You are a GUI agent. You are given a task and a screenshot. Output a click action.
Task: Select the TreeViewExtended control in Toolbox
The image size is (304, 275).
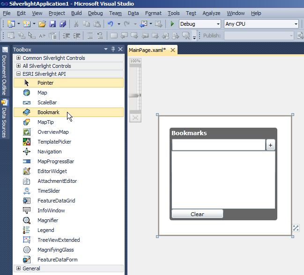69,240
